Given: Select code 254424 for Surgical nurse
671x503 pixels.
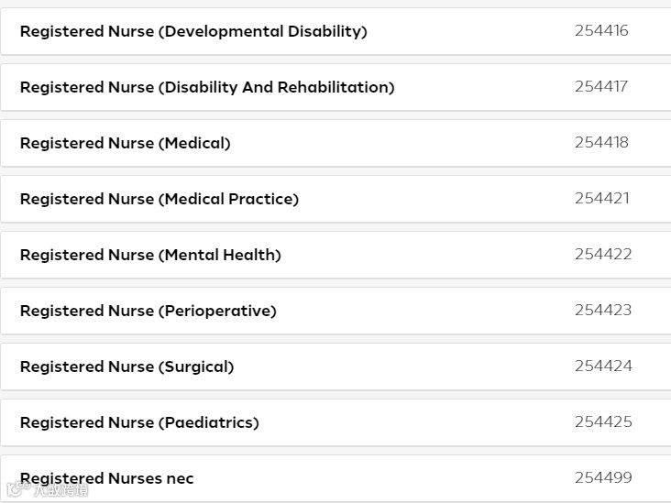Looking at the screenshot, I should coord(603,366).
